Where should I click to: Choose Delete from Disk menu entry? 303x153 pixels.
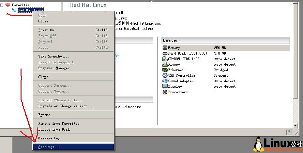click(x=73, y=130)
